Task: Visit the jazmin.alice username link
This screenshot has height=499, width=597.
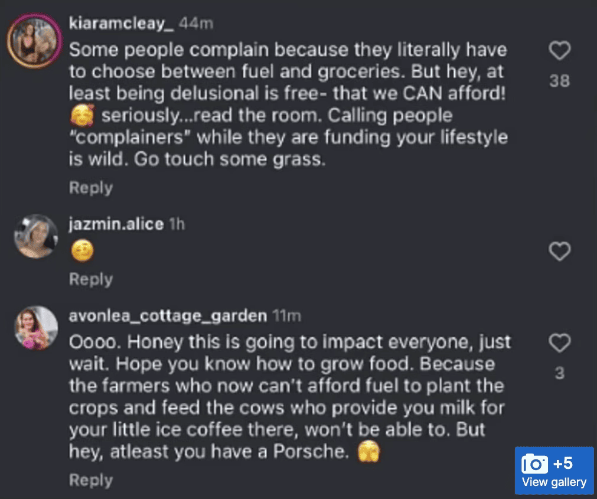Action: (116, 224)
